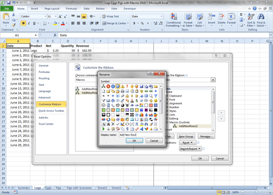The image size is (273, 195).
Task: Open the Reset dropdown in Excel Options
Action: pyautogui.click(x=187, y=143)
